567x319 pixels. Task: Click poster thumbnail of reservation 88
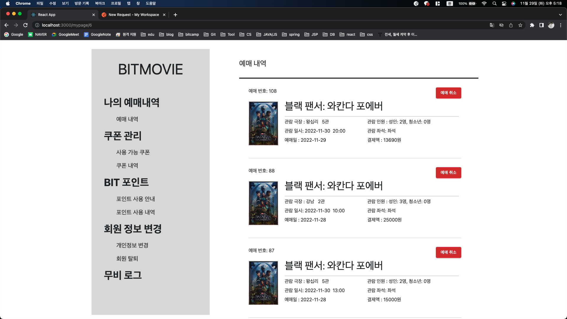(x=263, y=203)
